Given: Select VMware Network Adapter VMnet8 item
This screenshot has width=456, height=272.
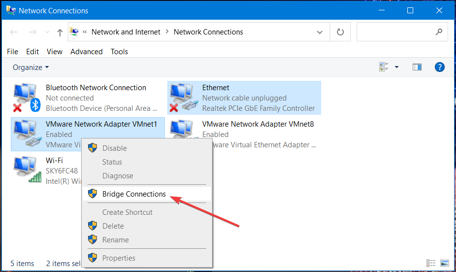Looking at the screenshot, I should coord(258,124).
